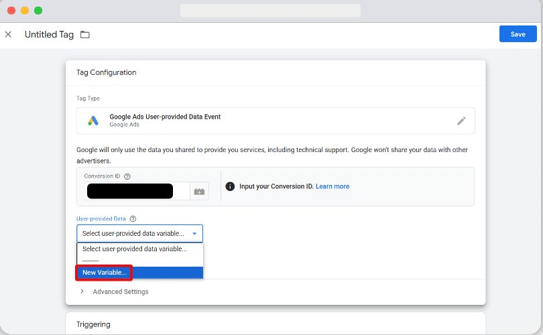Image resolution: width=543 pixels, height=335 pixels.
Task: Toggle the user-provided data variable dropdown
Action: [x=139, y=234]
